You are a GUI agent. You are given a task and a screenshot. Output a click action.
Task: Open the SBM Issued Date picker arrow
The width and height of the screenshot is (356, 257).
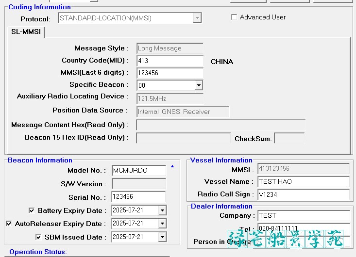coord(162,237)
